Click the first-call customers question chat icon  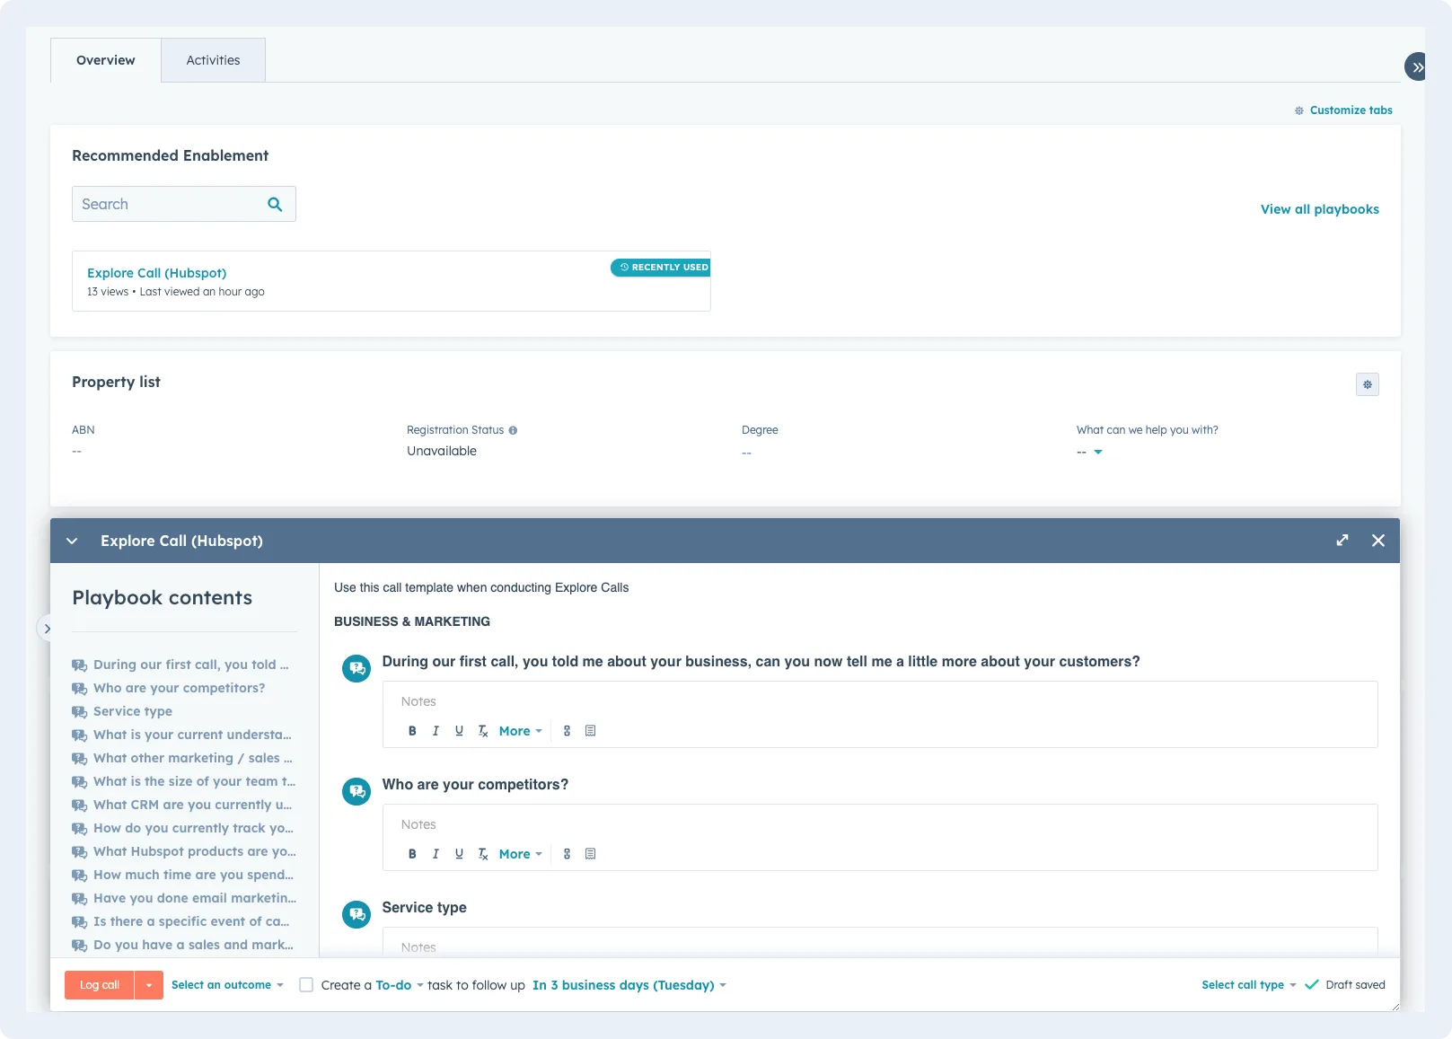click(x=356, y=668)
